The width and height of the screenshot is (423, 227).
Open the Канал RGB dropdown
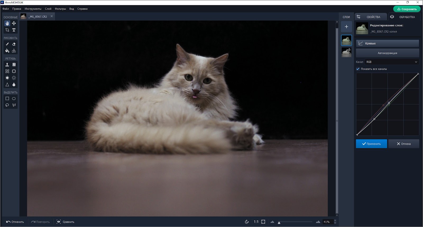click(x=392, y=62)
